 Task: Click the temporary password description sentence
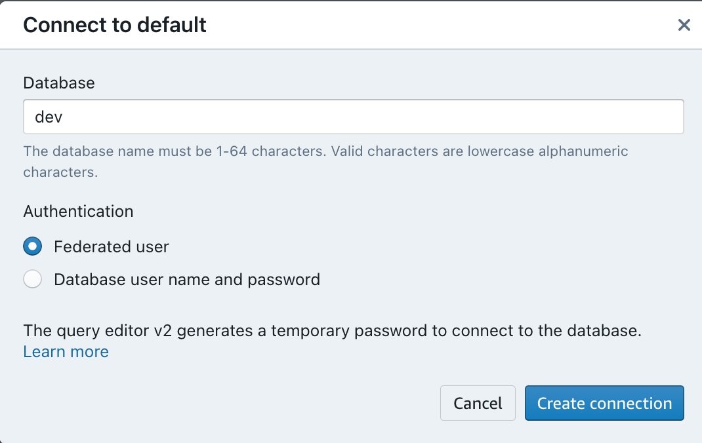coord(332,331)
